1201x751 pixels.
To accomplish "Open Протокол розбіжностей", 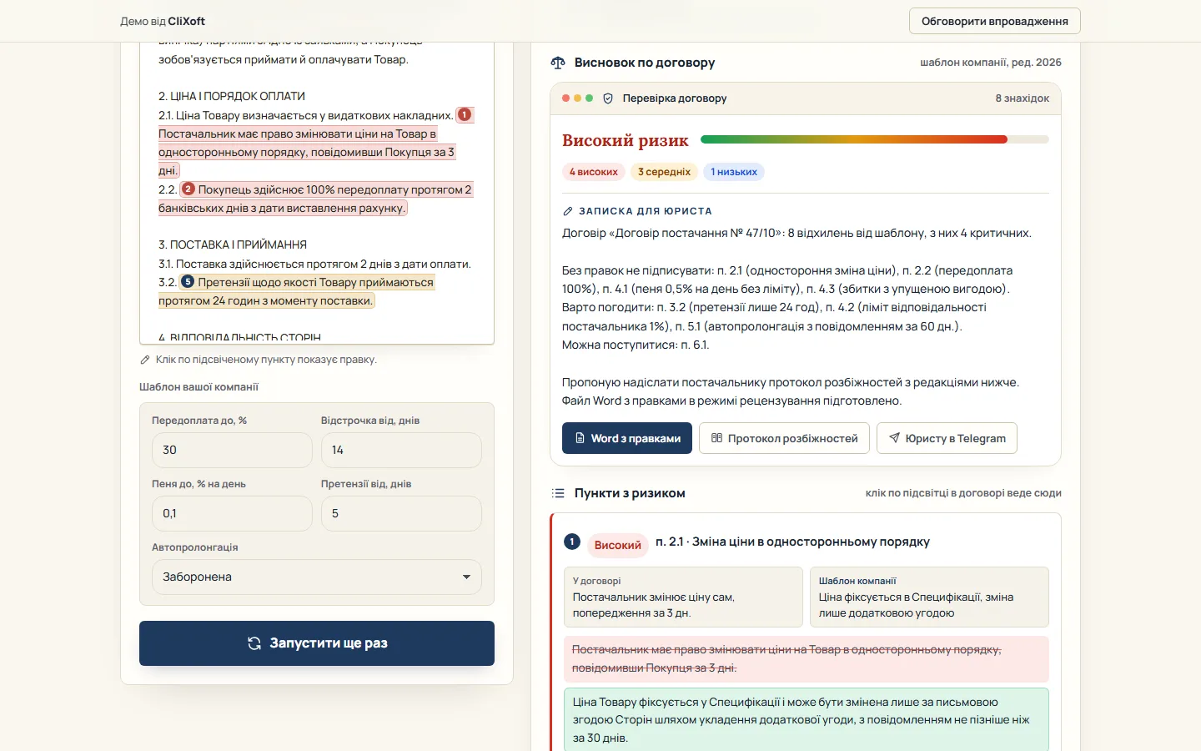I will 784,438.
